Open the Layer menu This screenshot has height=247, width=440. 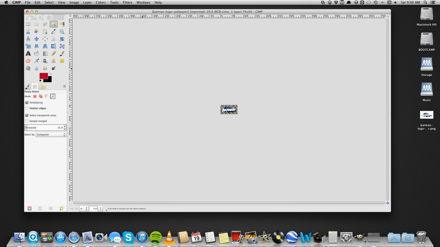87,2
